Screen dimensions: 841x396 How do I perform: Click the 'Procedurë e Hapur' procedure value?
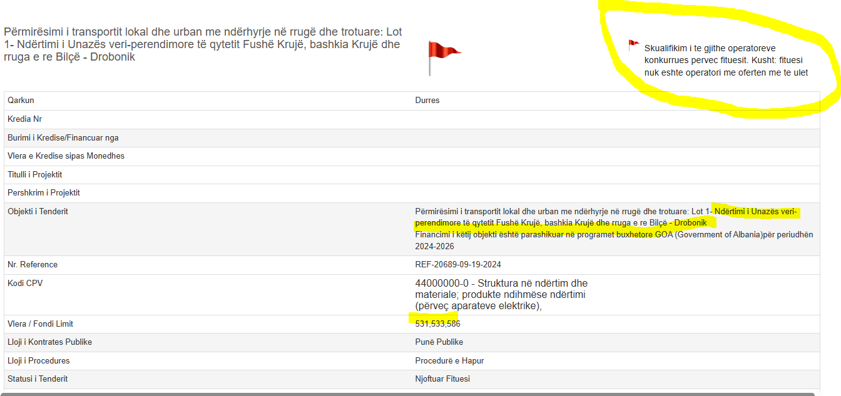449,361
